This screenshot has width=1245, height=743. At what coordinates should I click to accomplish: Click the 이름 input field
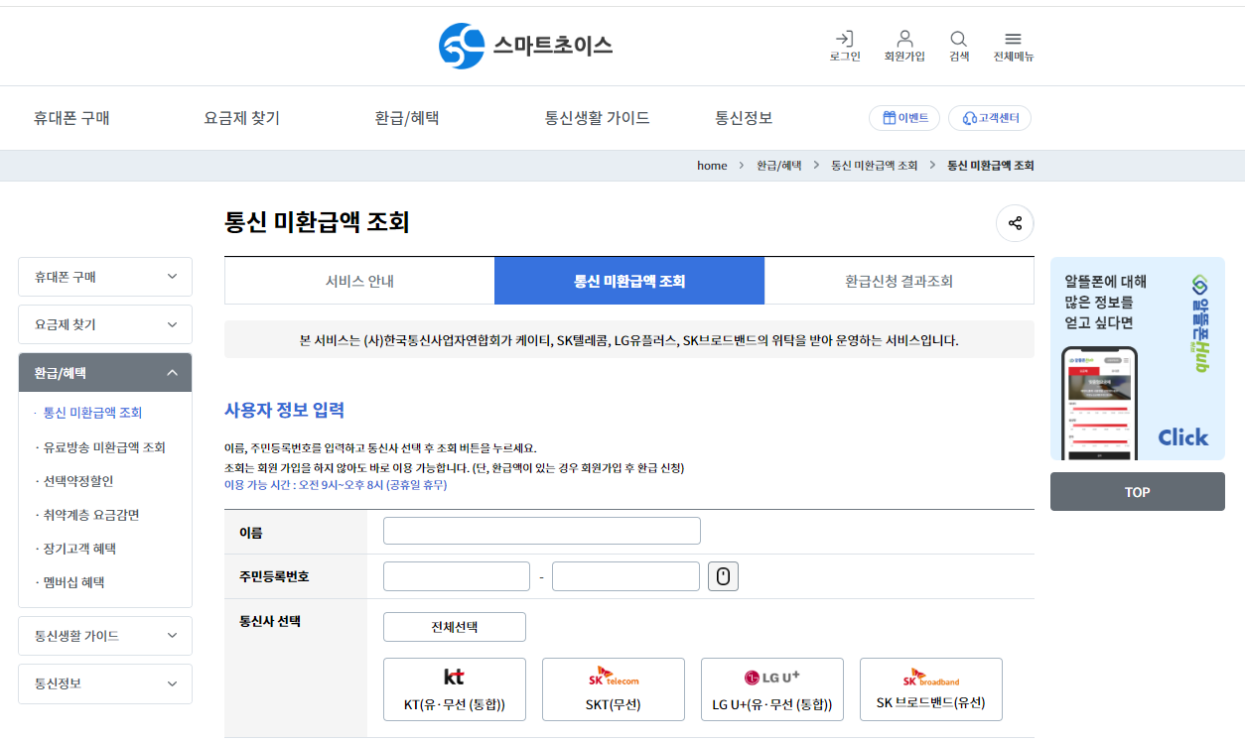tap(542, 531)
